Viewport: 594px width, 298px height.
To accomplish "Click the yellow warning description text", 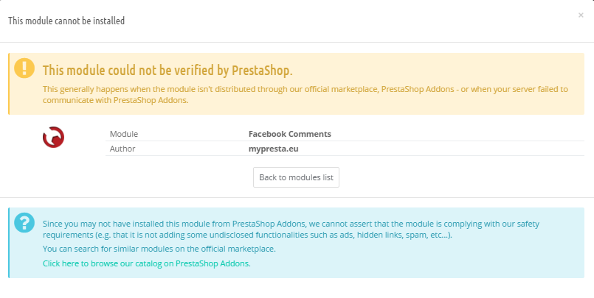I will pyautogui.click(x=305, y=95).
